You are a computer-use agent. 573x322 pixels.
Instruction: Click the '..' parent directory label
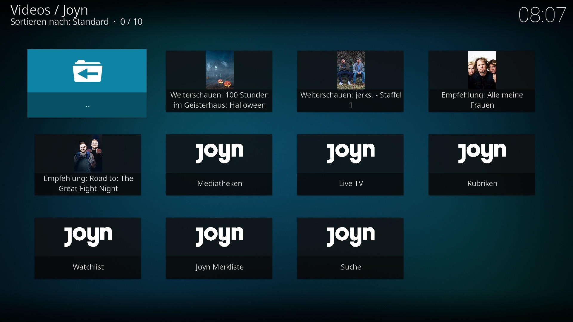tap(87, 106)
